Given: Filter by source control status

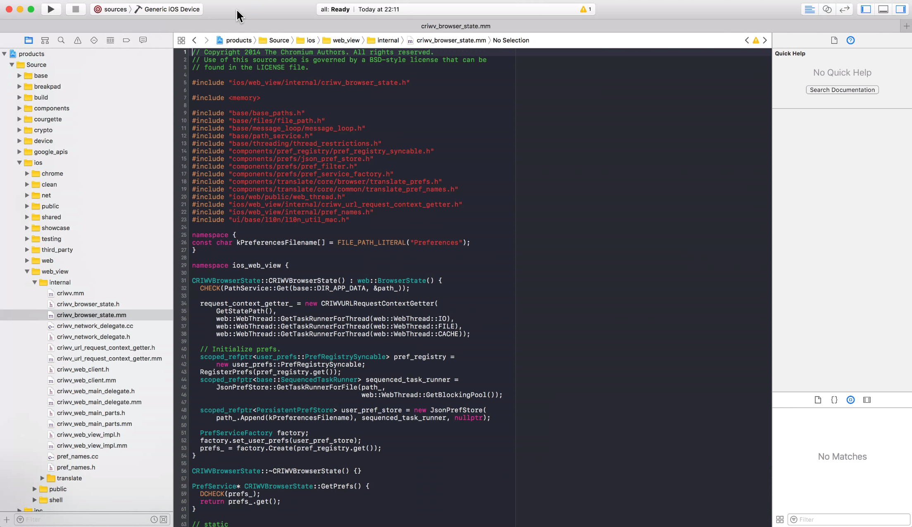Looking at the screenshot, I should [164, 520].
